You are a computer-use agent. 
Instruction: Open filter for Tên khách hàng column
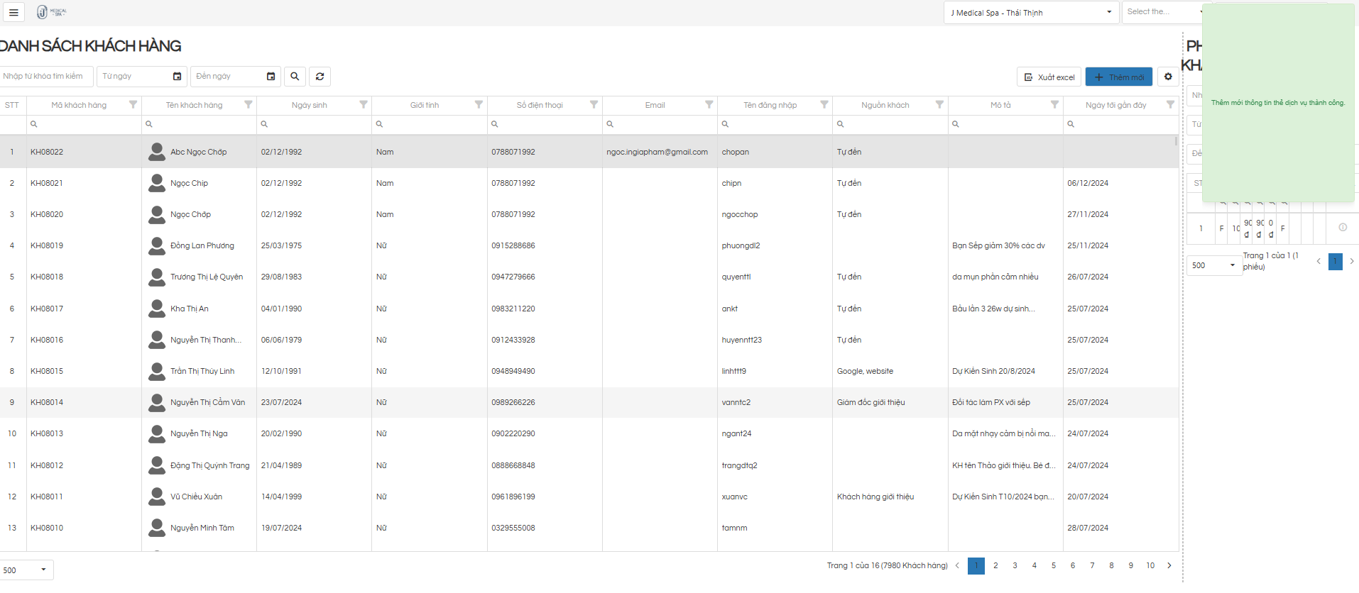click(x=249, y=105)
